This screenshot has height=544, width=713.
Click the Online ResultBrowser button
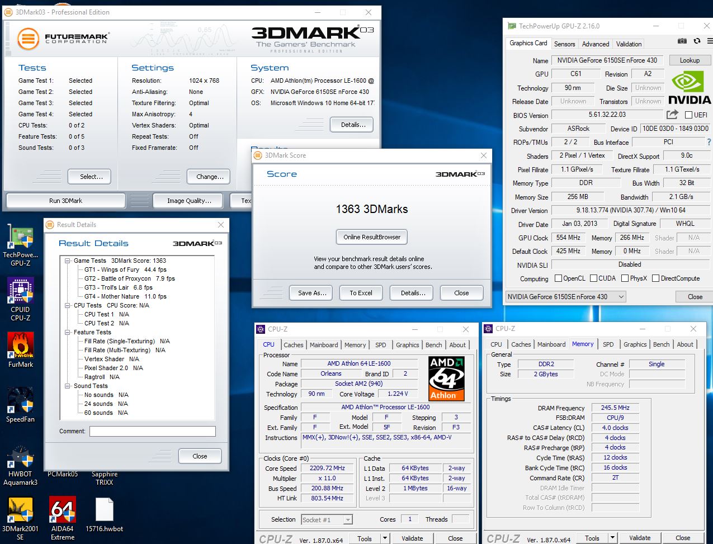point(372,237)
